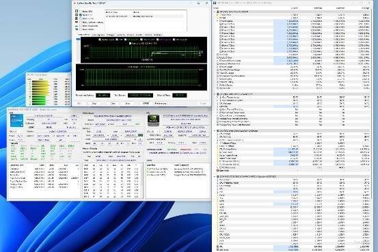Click the Minimum column header in sensors

(x=318, y=8)
